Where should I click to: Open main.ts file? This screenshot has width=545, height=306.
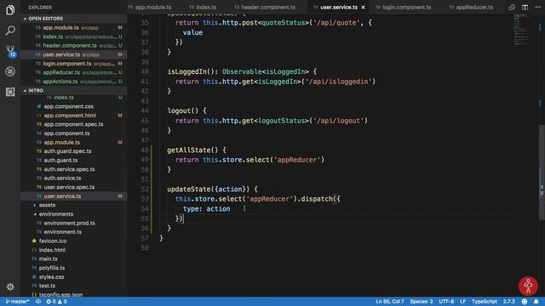pos(48,258)
